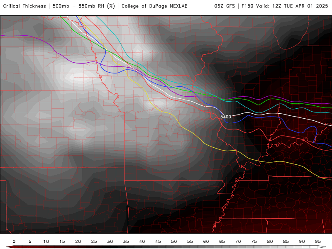Viewport: 332px width, 249px height.
Task: Click the 65 value on the colorbar
Action: [x=222, y=242]
